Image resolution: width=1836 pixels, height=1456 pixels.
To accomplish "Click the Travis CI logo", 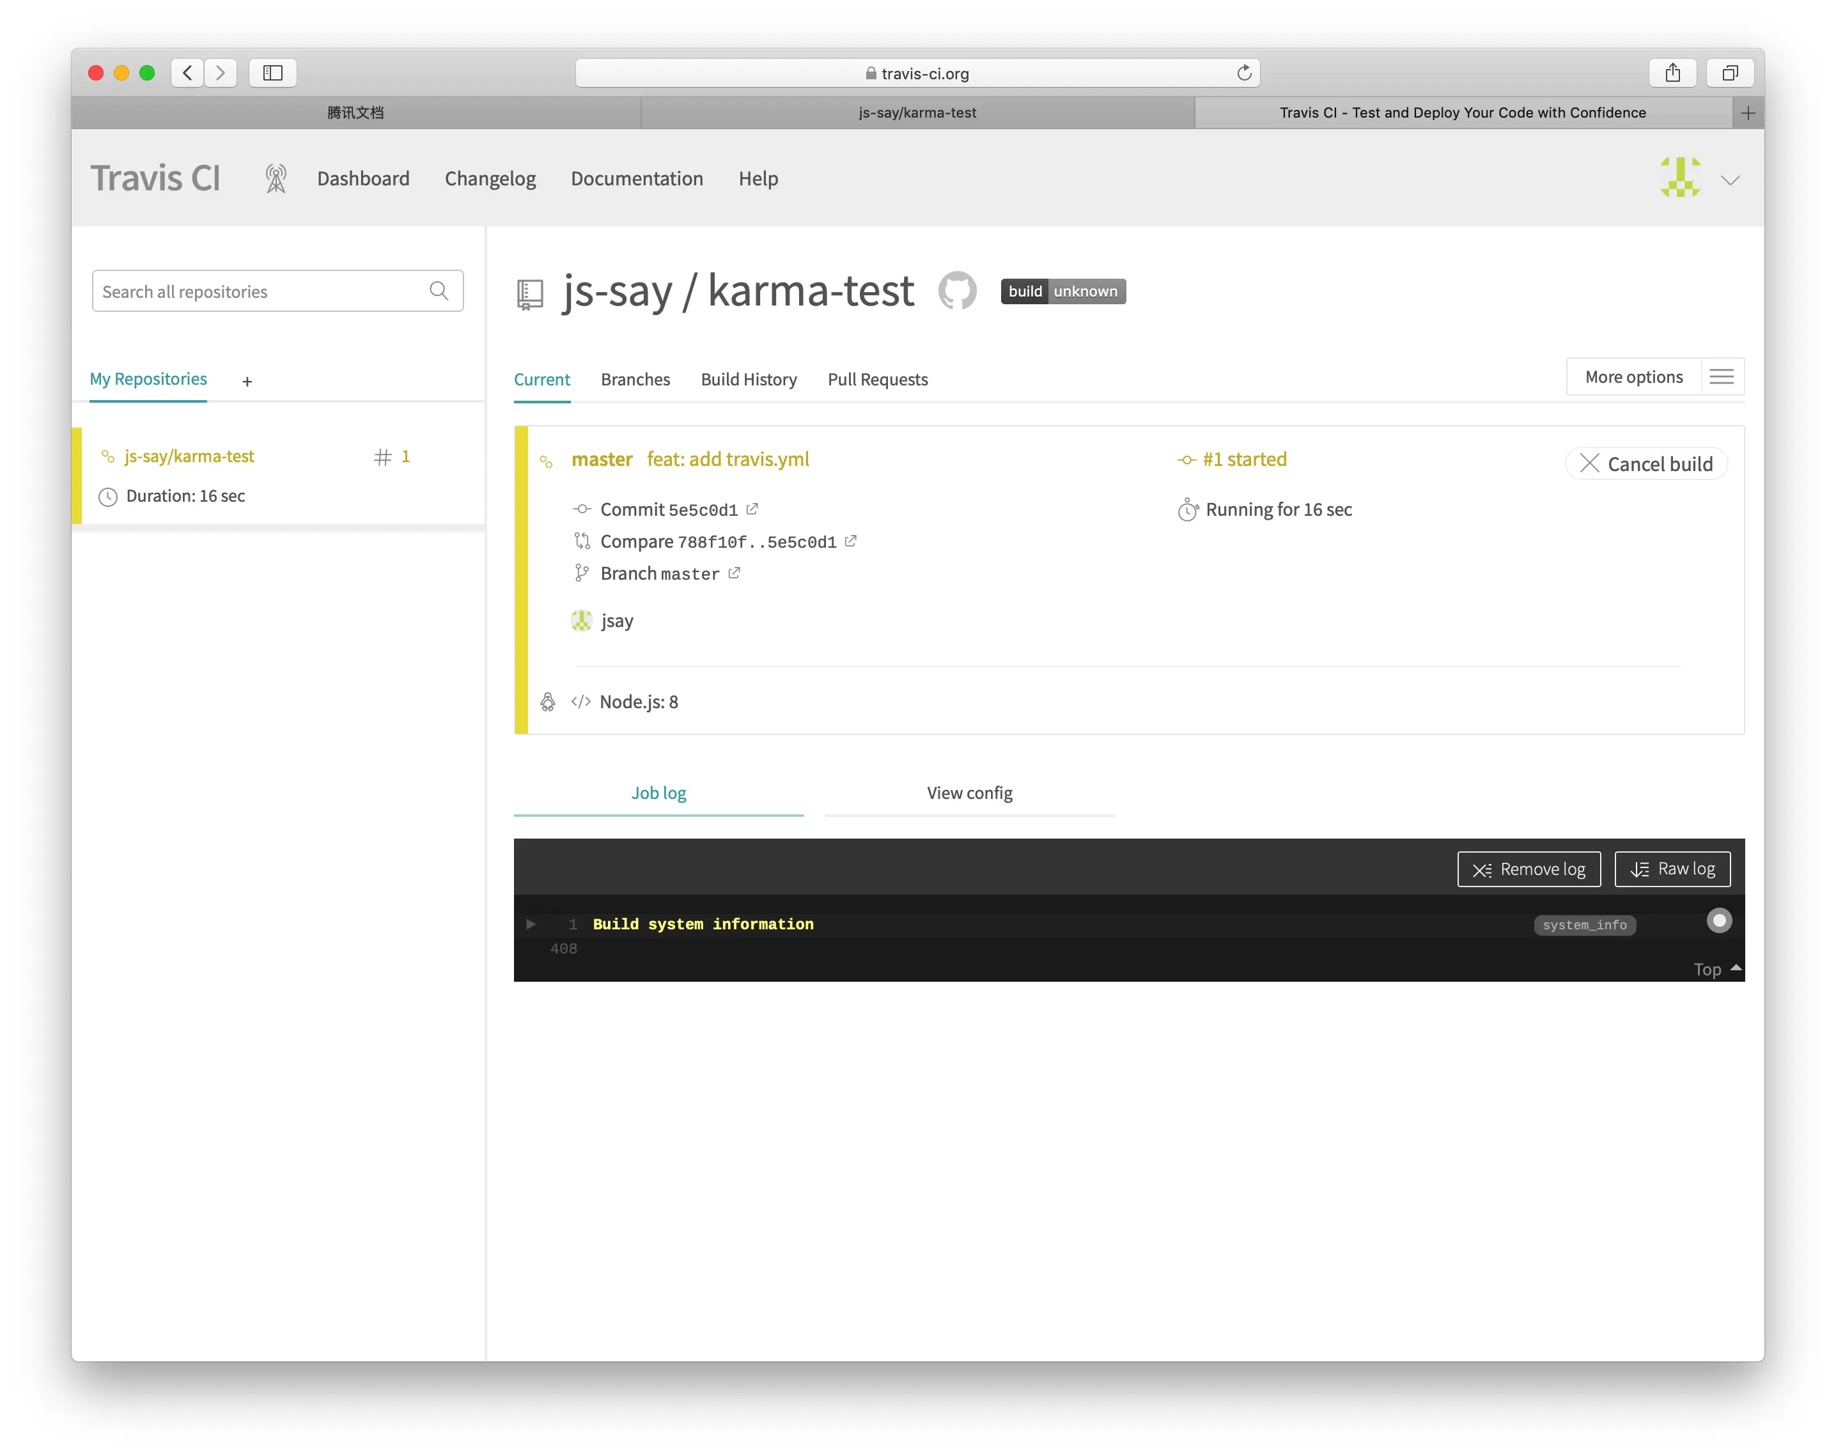I will pos(155,178).
